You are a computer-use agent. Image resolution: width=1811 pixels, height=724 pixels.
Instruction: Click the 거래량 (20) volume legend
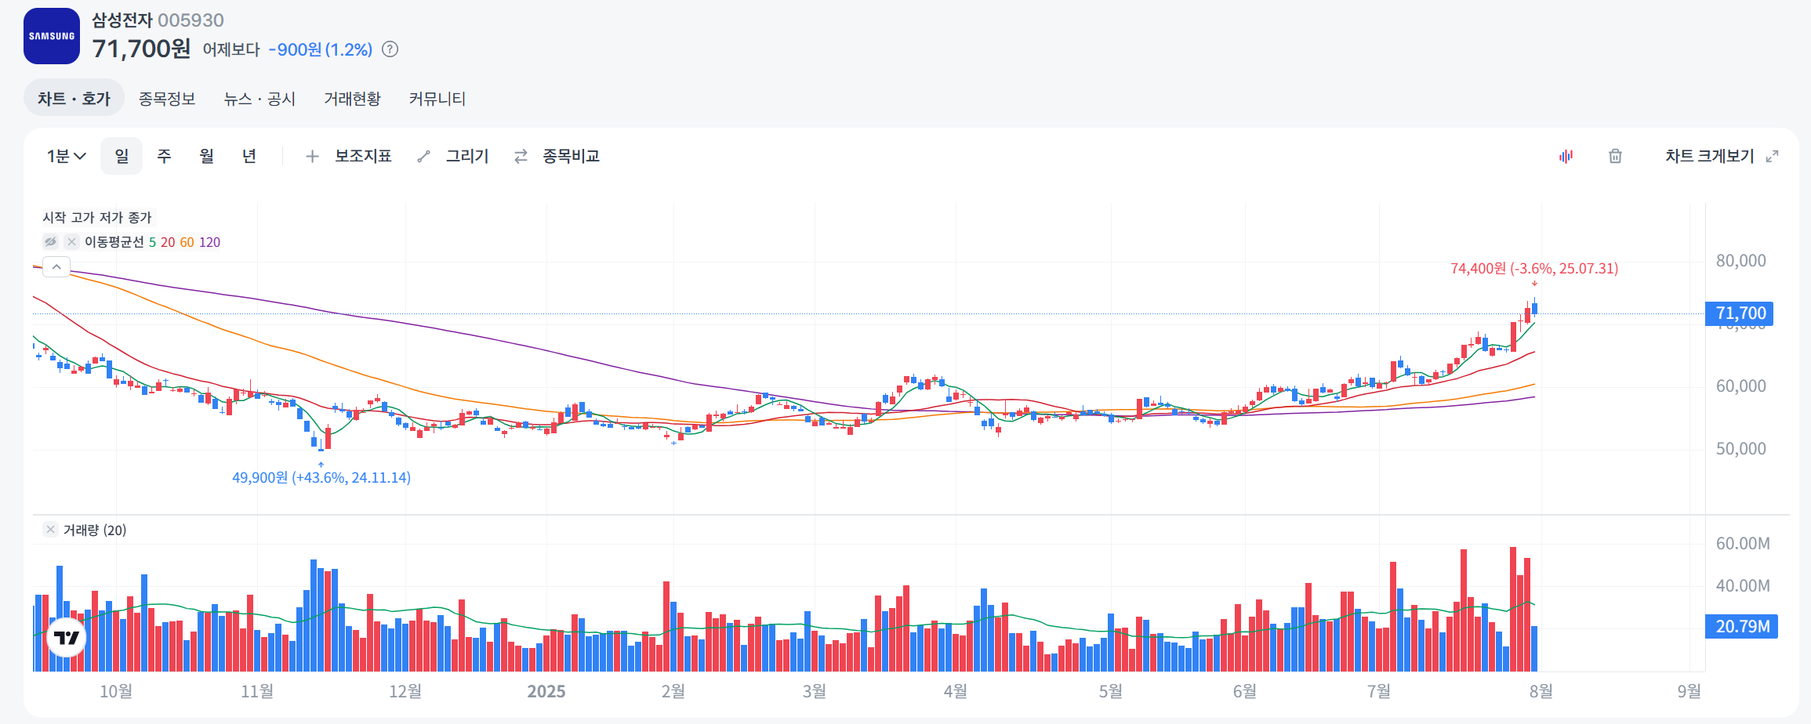94,530
